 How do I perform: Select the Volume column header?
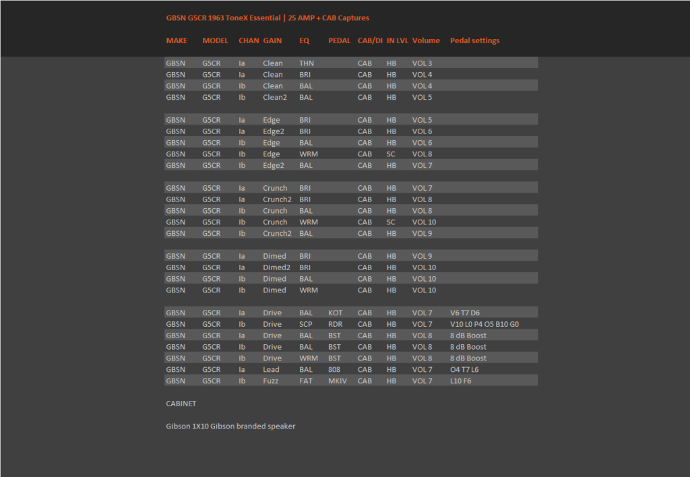point(426,40)
